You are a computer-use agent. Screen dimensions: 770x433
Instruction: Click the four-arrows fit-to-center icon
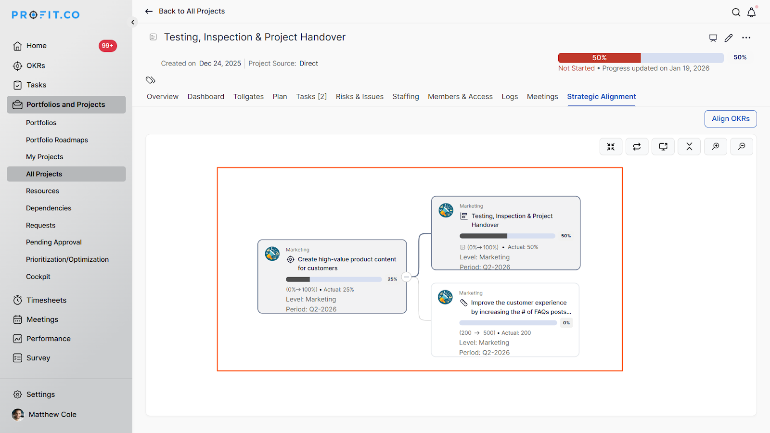[611, 147]
